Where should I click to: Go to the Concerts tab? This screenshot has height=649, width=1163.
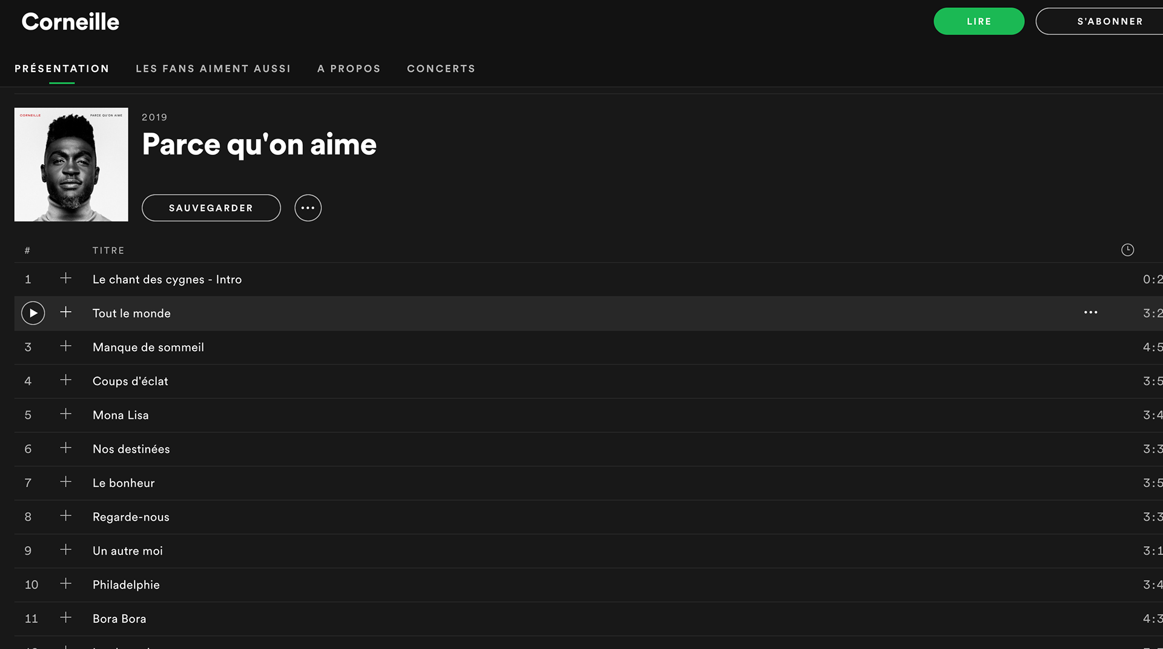441,69
